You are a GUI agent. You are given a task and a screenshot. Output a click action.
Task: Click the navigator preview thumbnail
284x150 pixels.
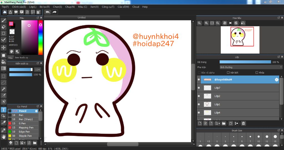[x=240, y=40]
